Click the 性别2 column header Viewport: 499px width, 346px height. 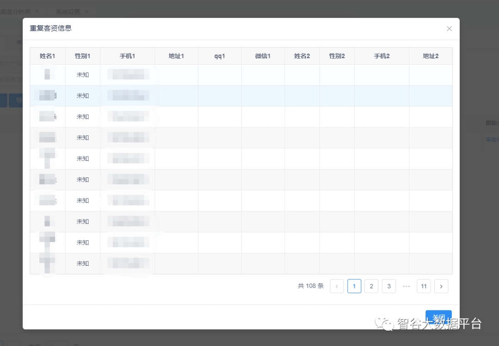337,56
